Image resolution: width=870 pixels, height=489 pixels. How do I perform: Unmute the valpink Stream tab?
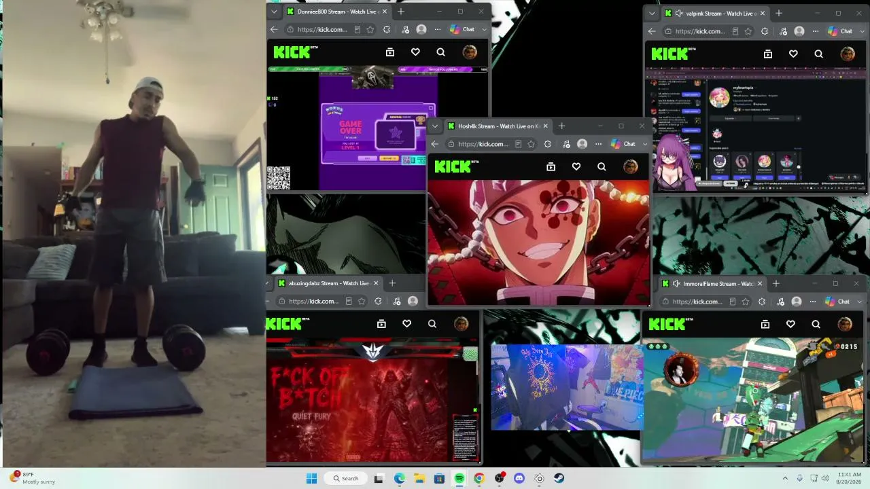679,14
